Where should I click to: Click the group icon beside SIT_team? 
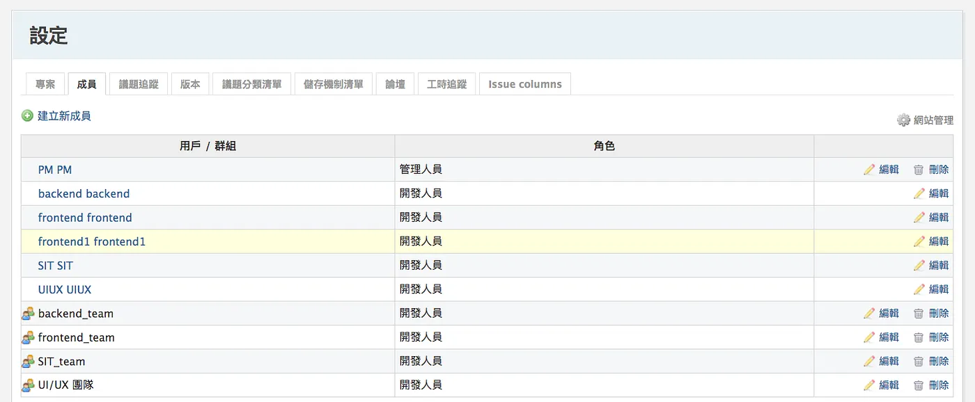pyautogui.click(x=28, y=361)
